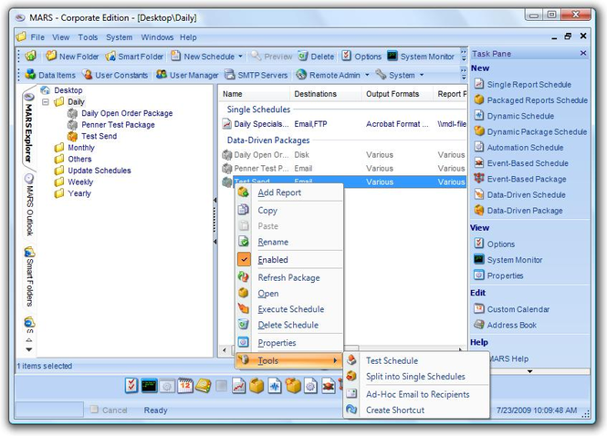The height and width of the screenshot is (436, 607).
Task: Click Packaged Reports Schedule in Task Pane
Action: pyautogui.click(x=530, y=100)
